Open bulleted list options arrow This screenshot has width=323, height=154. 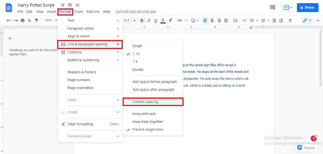[257, 20]
